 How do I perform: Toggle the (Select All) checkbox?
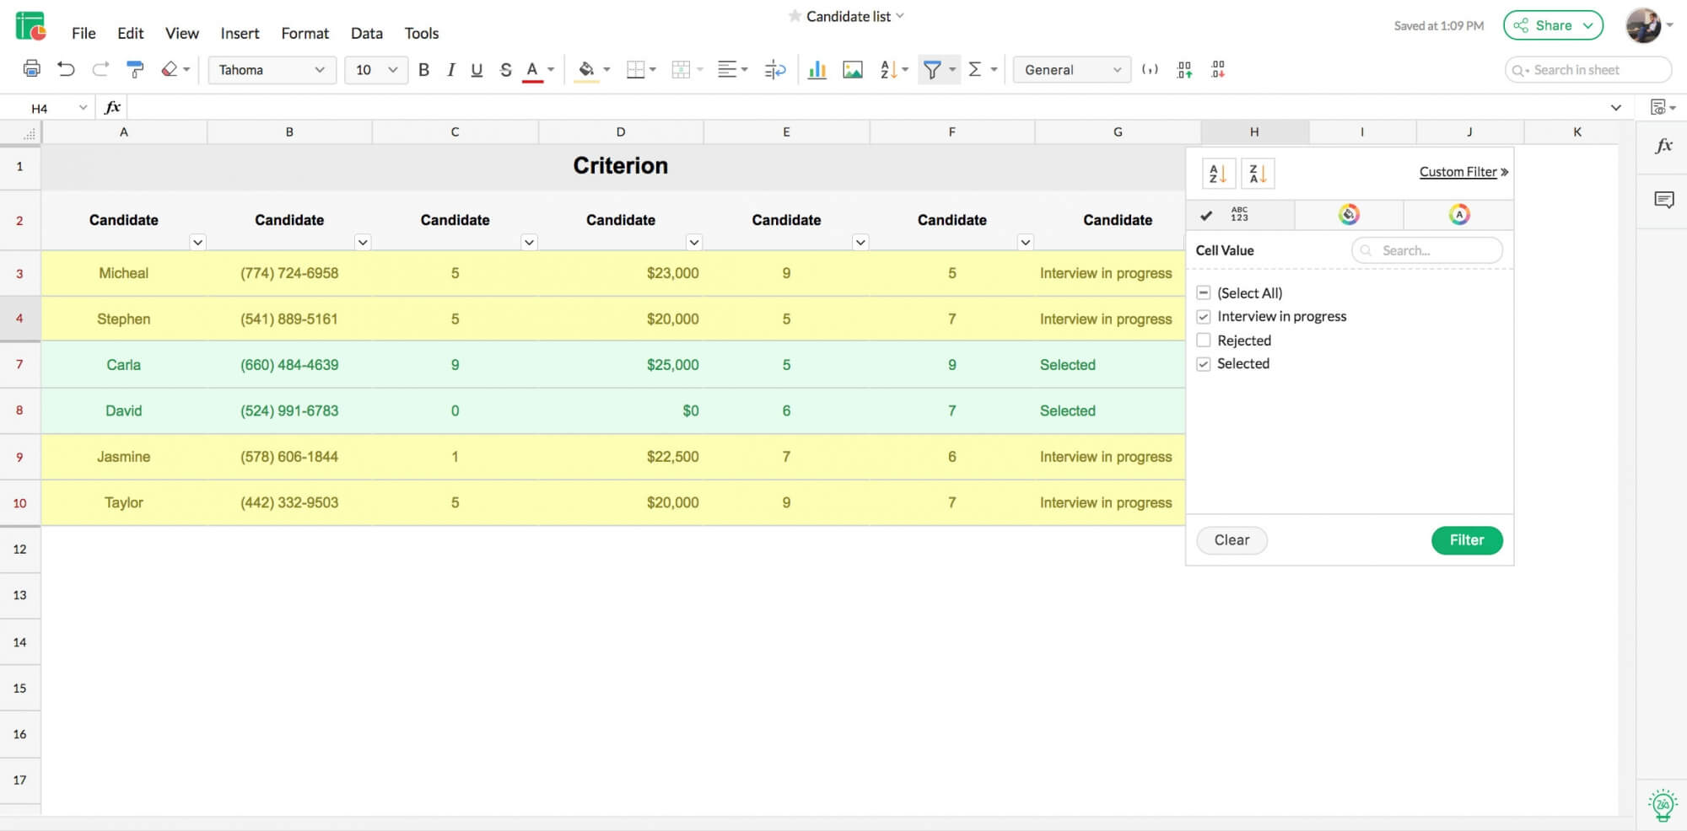(1204, 292)
